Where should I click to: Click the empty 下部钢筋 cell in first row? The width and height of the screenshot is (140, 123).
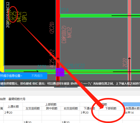tap(111, 113)
